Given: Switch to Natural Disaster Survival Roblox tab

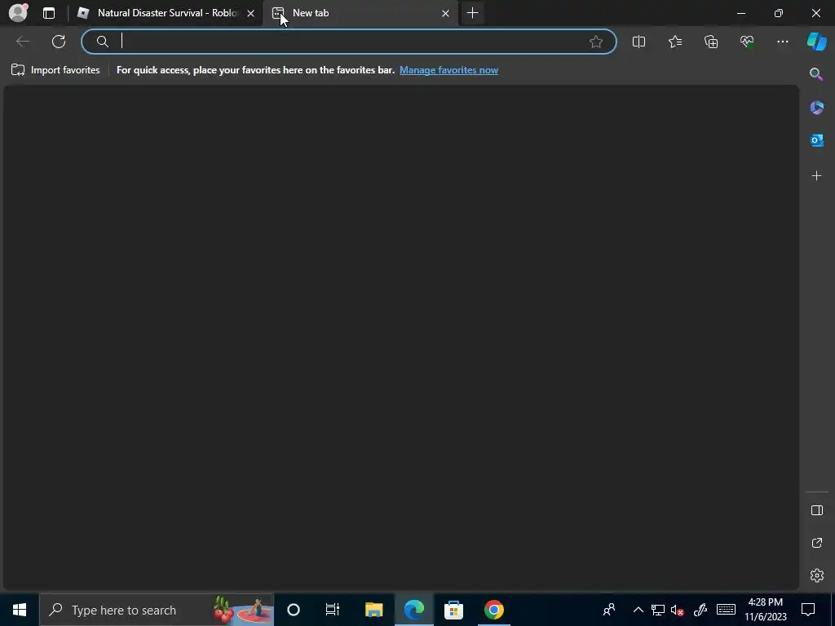Looking at the screenshot, I should click(167, 13).
